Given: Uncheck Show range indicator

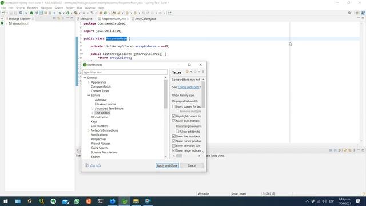Looking at the screenshot, I should pyautogui.click(x=174, y=150).
